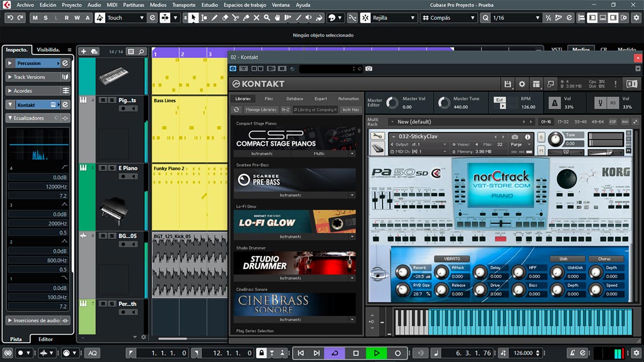Open Kontakt save menu disk icon
Image resolution: width=644 pixels, height=362 pixels.
coord(508,84)
